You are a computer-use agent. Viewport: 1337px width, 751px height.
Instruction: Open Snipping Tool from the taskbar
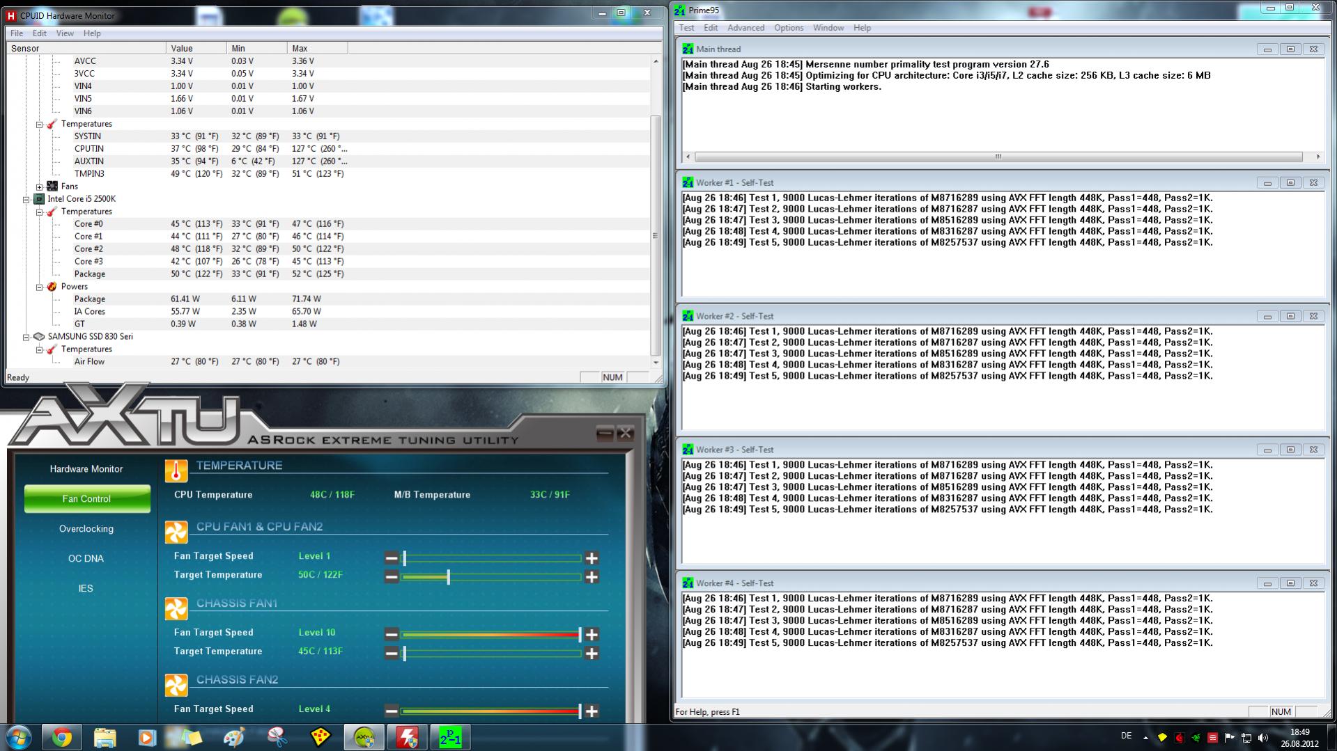click(x=277, y=737)
